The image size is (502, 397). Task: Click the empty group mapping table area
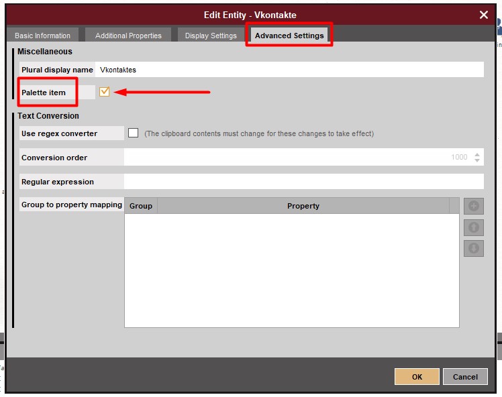tap(292, 270)
